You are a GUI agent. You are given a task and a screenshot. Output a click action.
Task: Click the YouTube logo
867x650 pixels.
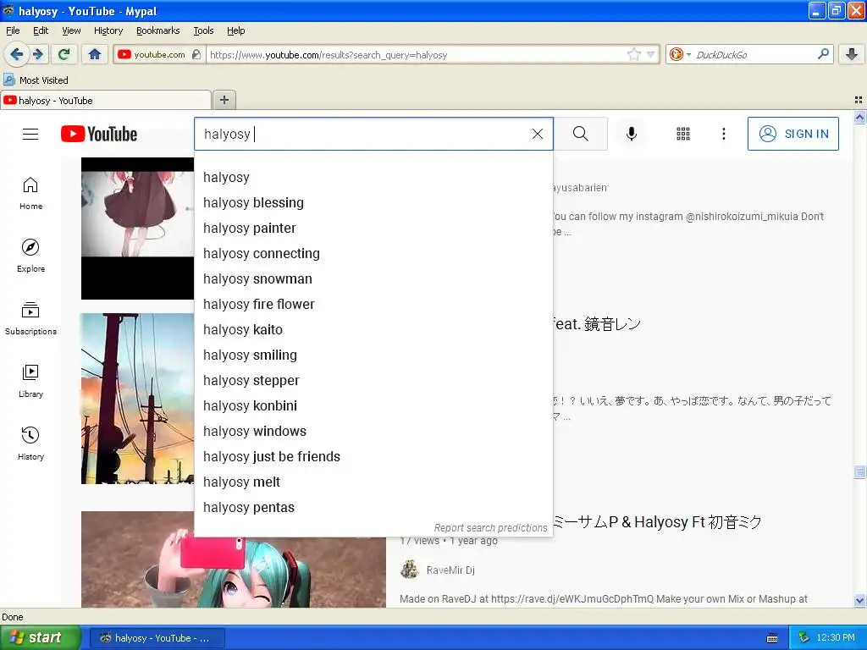[99, 134]
